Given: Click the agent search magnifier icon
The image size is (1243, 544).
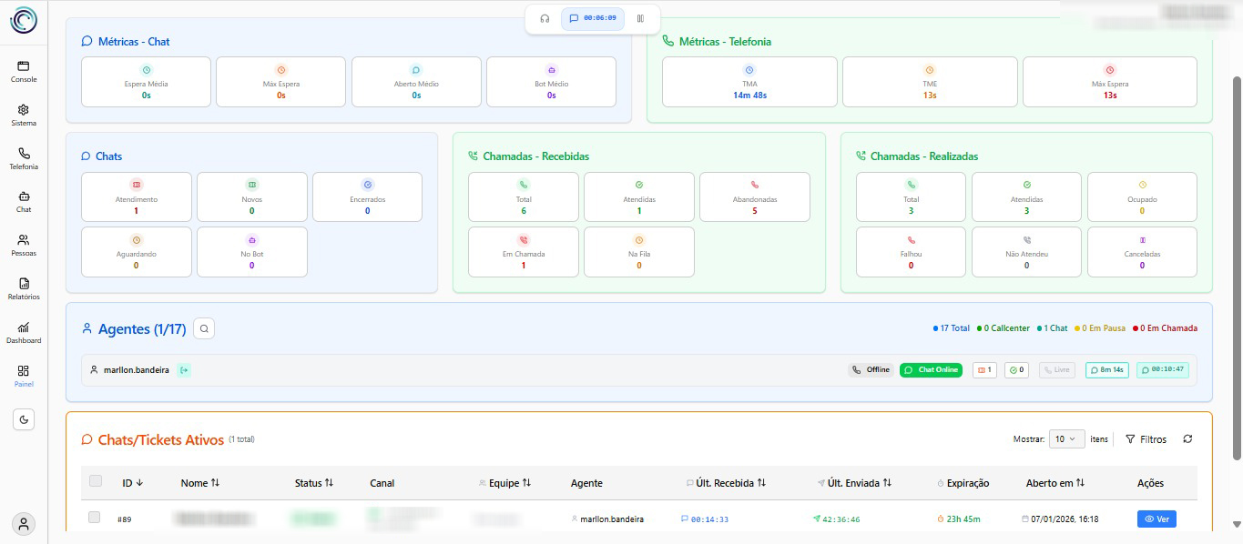Looking at the screenshot, I should 204,328.
